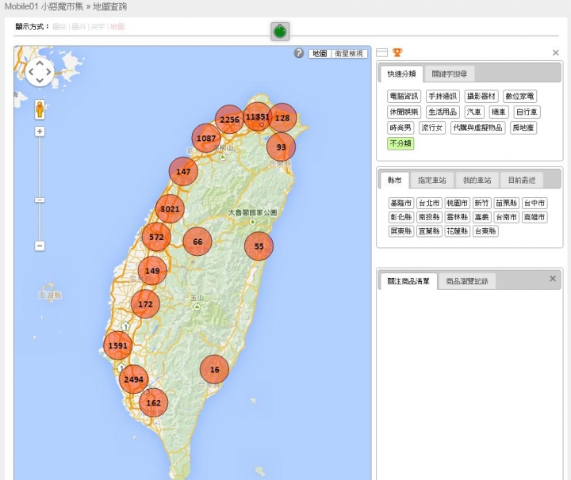Click the green round button on top bar
The width and height of the screenshot is (571, 480).
(x=280, y=31)
